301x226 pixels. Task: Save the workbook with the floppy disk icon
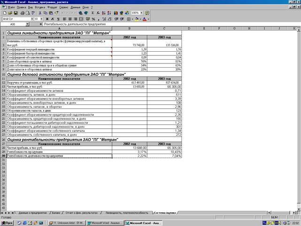tap(16, 13)
